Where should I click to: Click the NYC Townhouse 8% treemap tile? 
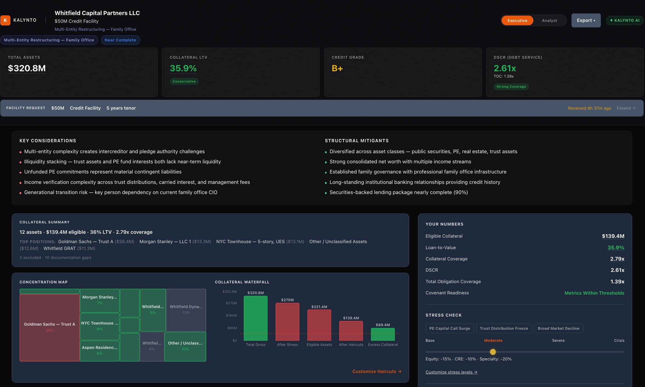100,326
